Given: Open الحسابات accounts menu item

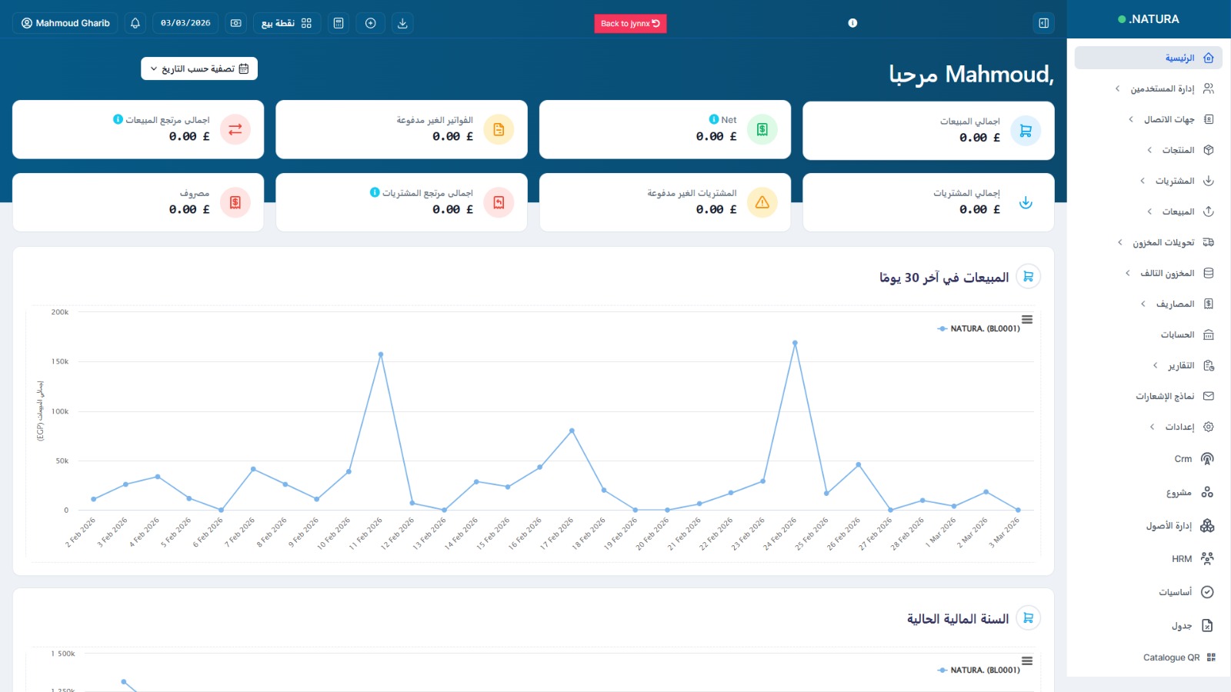Looking at the screenshot, I should pyautogui.click(x=1148, y=334).
